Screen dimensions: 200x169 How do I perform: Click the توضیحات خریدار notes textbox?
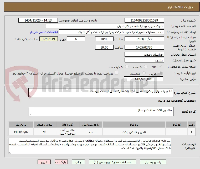coord(90,146)
